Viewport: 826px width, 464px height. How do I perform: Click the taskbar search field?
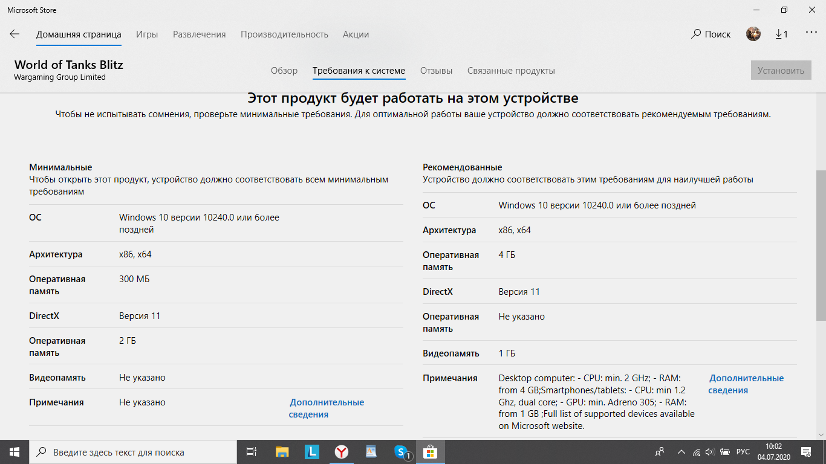pyautogui.click(x=133, y=452)
